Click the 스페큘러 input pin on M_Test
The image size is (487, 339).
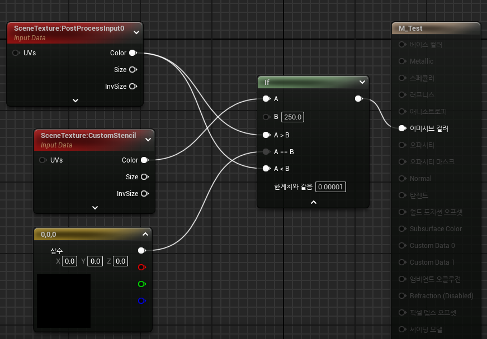pyautogui.click(x=403, y=78)
